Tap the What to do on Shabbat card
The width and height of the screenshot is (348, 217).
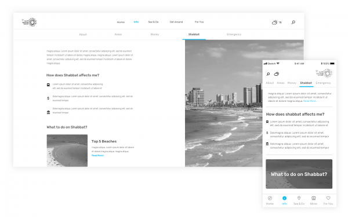click(x=299, y=174)
